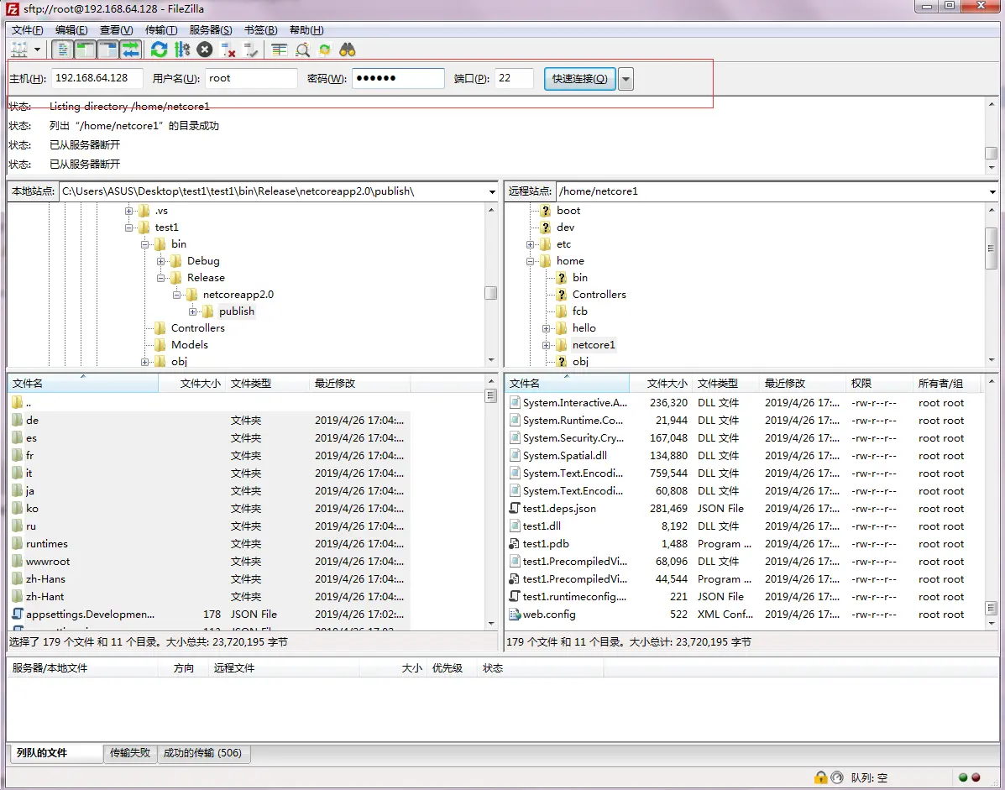
Task: Open the directory listing filters dialog
Action: pos(279,50)
